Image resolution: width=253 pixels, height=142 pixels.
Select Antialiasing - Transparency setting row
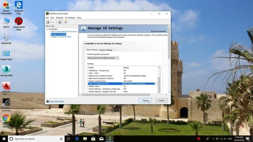pos(123,71)
